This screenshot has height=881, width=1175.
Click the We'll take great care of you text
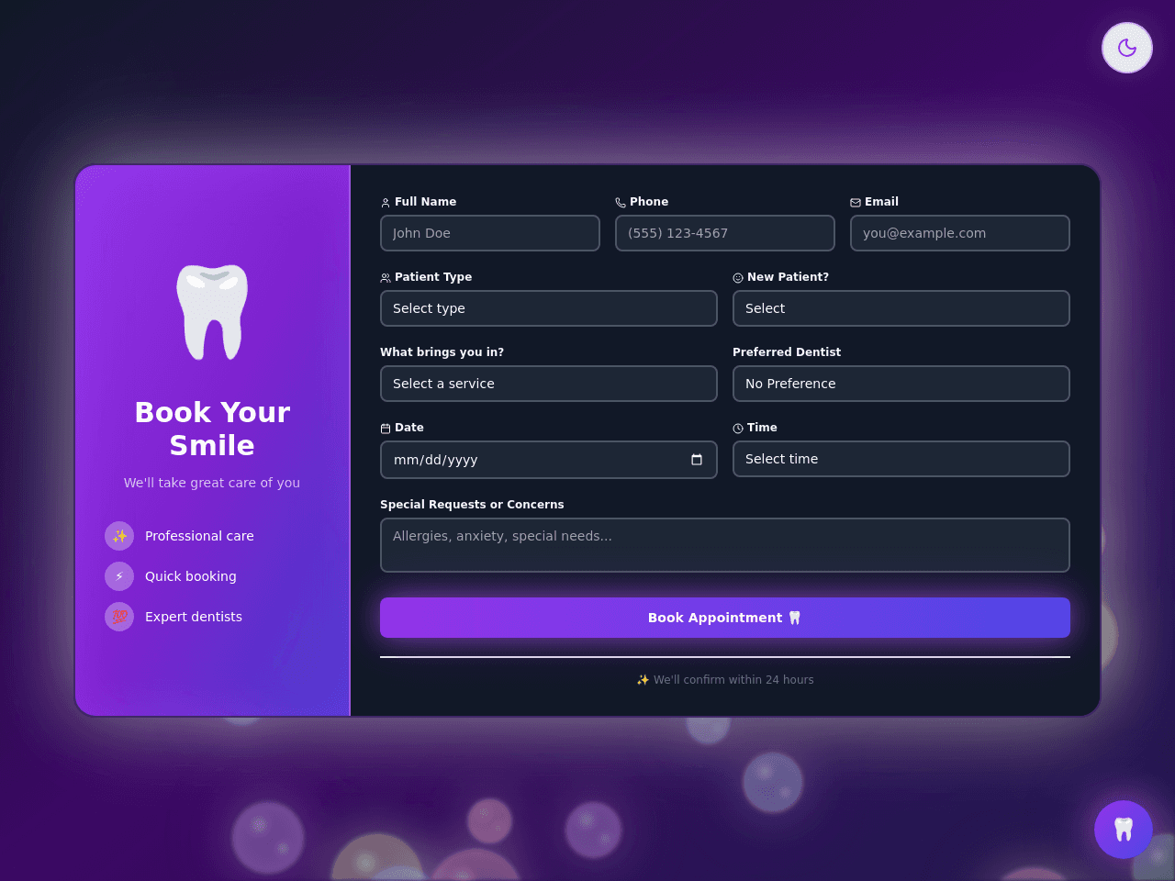[x=212, y=483]
